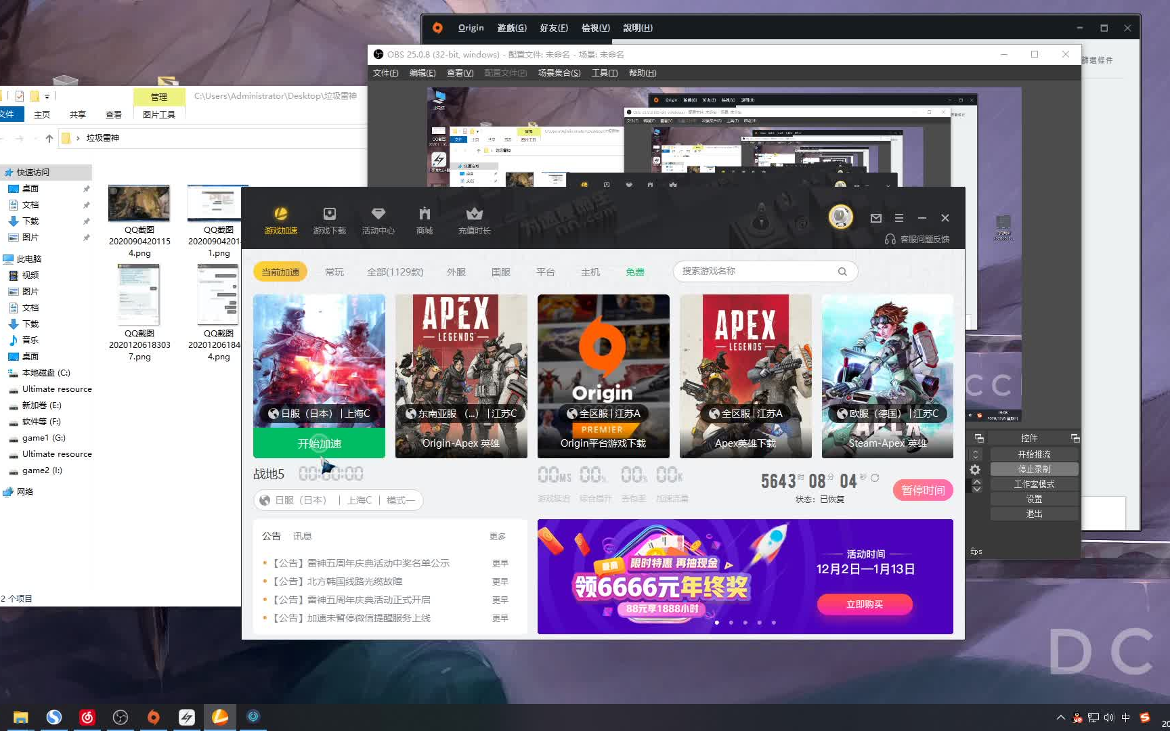
Task: Switch to the 讯息 tab in announcements
Action: [302, 536]
